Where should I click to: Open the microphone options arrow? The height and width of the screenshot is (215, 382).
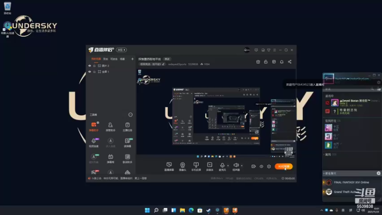(x=228, y=166)
